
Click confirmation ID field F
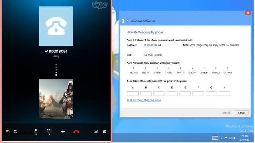point(198,94)
